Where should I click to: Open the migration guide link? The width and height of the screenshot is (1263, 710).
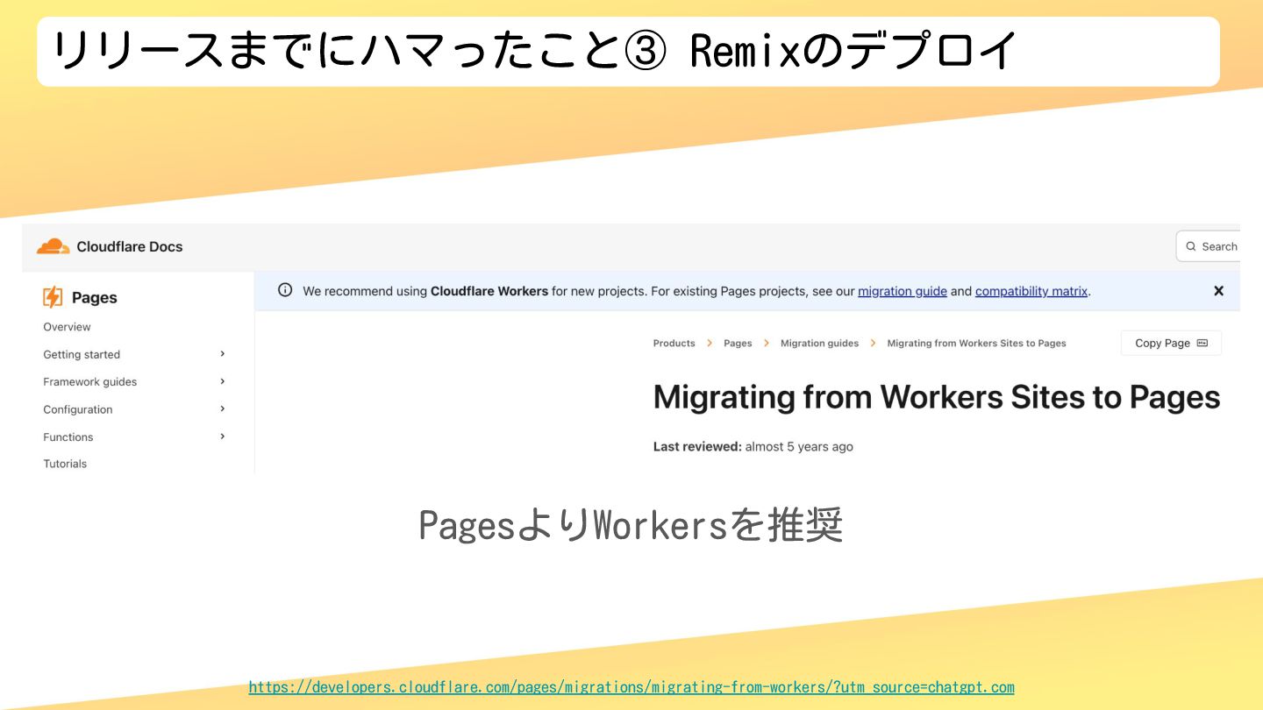(903, 291)
